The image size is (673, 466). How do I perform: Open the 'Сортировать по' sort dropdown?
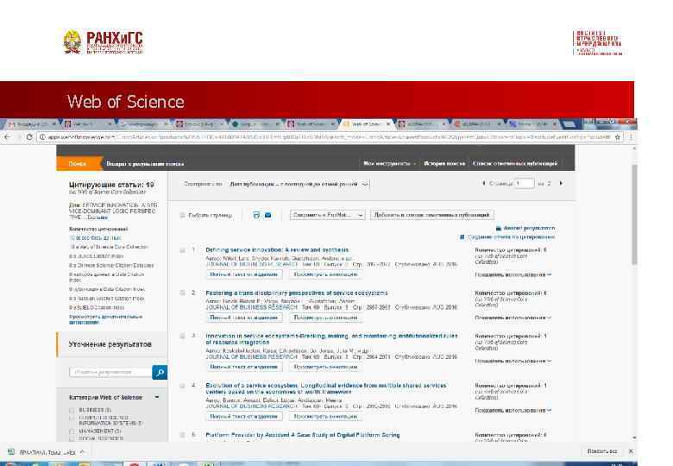299,184
